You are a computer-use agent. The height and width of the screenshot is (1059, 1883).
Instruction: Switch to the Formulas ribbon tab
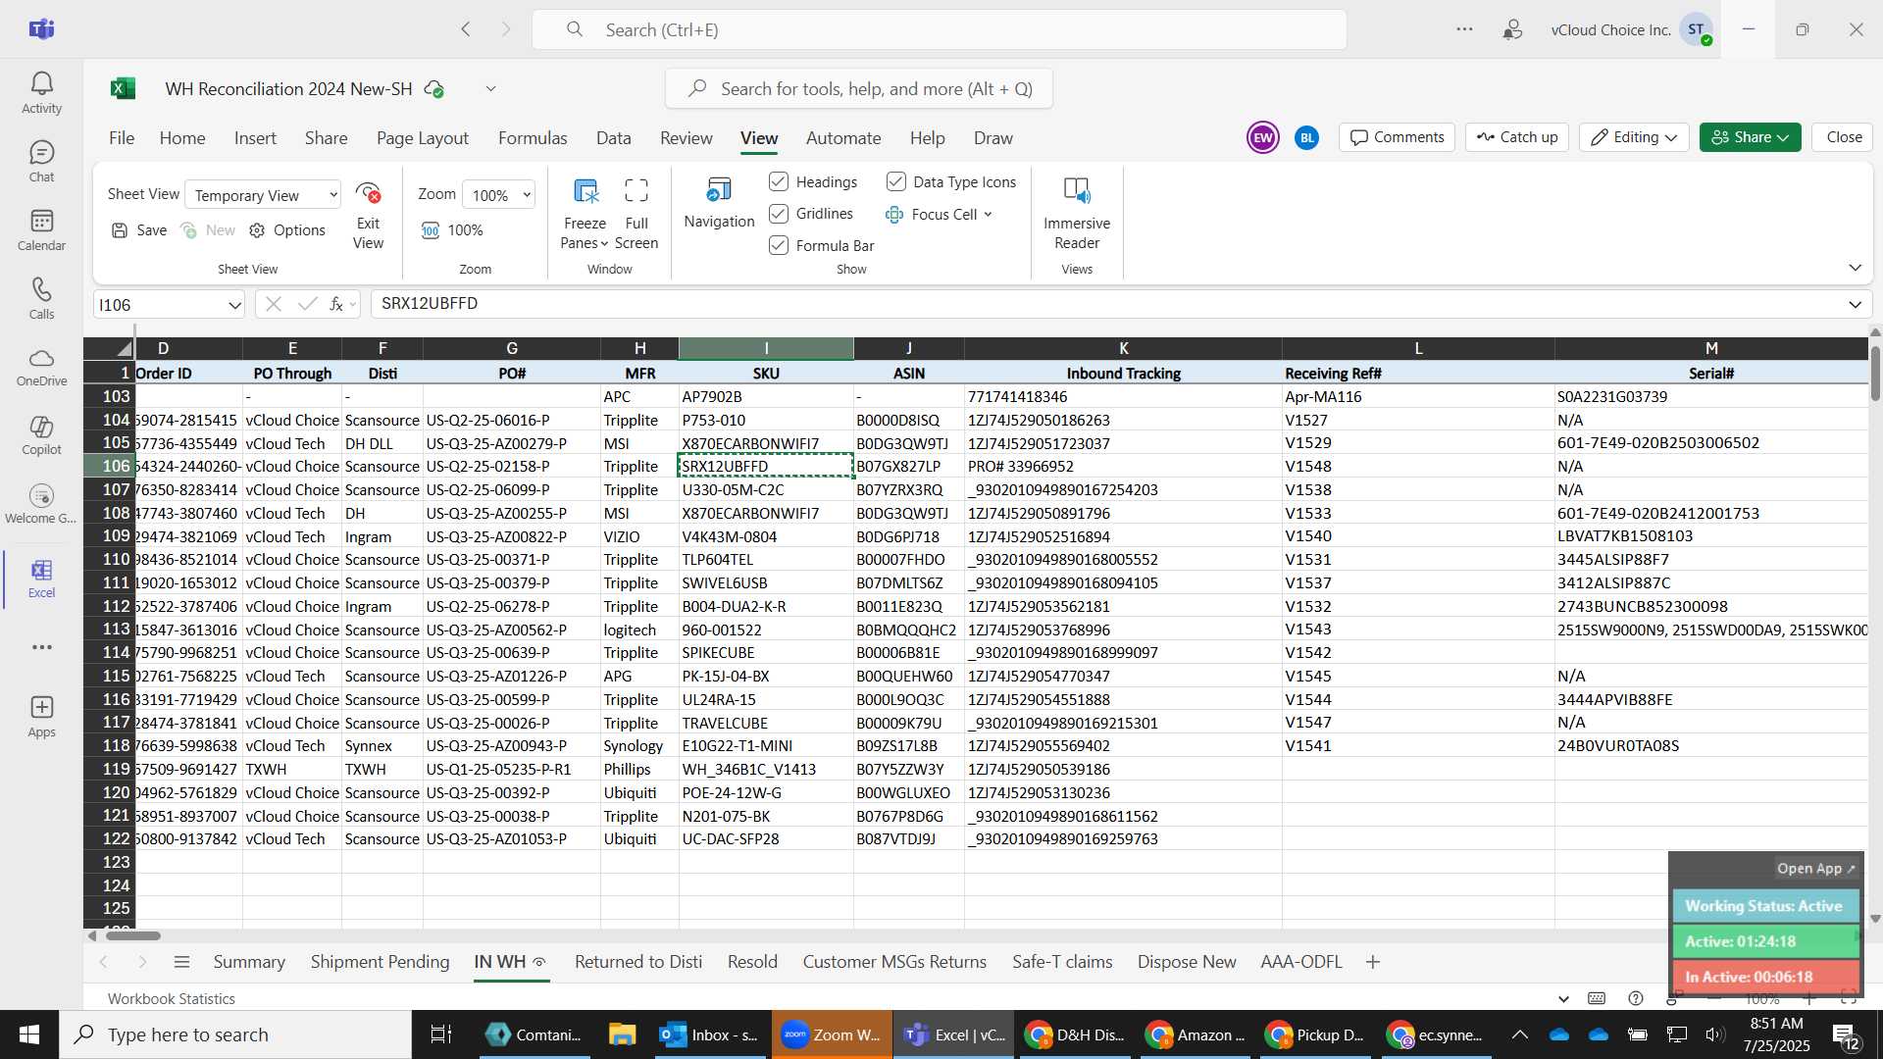click(533, 138)
